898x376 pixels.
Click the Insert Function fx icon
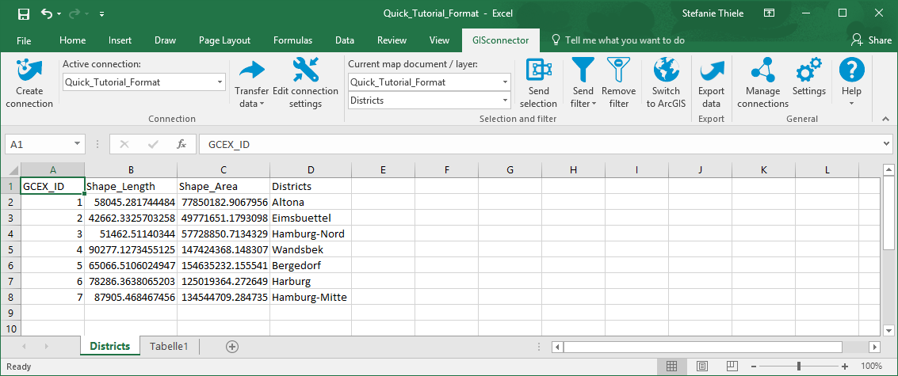[182, 145]
